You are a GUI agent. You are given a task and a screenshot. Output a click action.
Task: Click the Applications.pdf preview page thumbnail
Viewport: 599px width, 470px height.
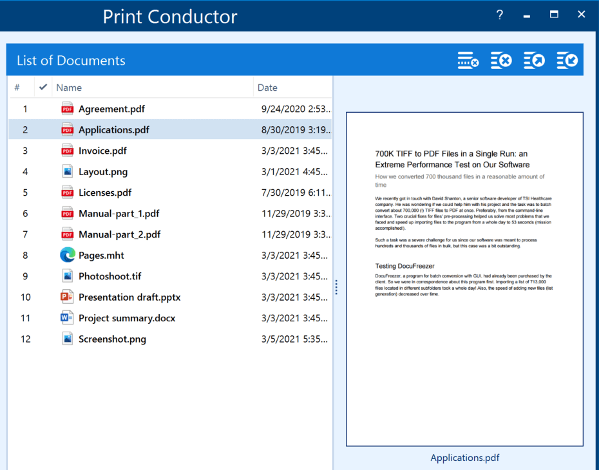(x=464, y=279)
